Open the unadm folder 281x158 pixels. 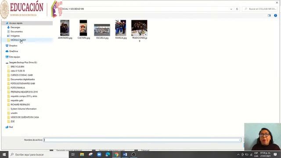point(14,113)
